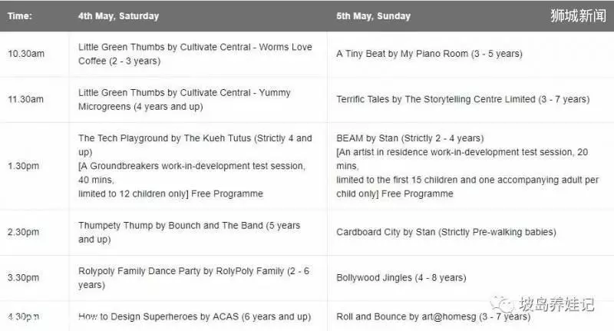
Task: Select the Time column header
Action: 20,16
